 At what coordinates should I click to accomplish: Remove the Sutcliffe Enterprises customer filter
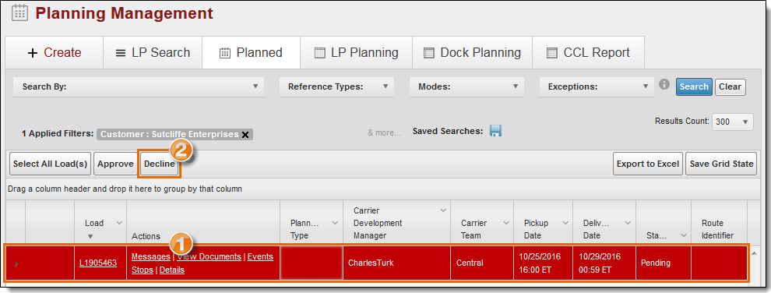pos(245,135)
